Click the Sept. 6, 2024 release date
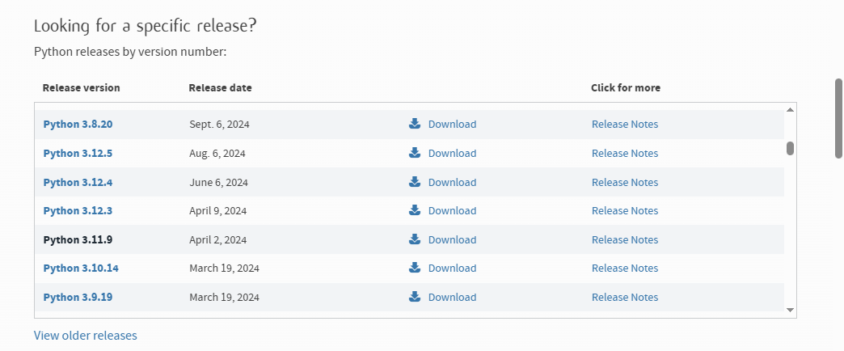The height and width of the screenshot is (351, 844). coord(220,125)
